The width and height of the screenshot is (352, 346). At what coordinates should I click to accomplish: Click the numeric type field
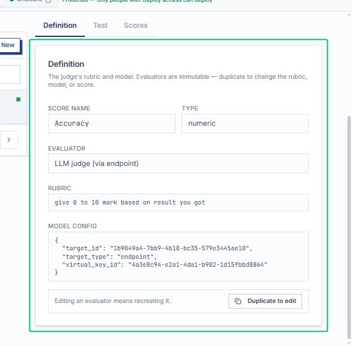coord(245,123)
